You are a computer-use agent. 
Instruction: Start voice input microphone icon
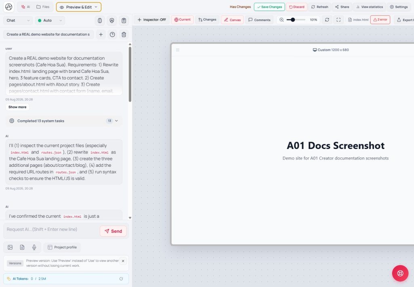34,247
